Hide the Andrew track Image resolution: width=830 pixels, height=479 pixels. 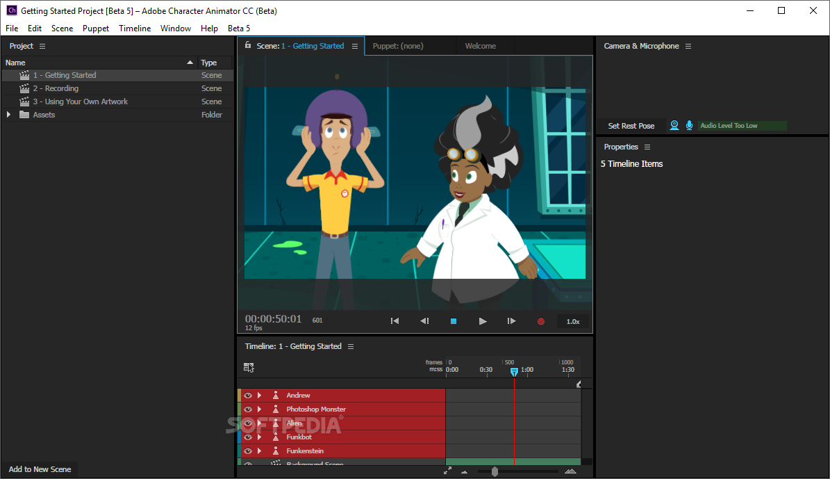point(248,396)
